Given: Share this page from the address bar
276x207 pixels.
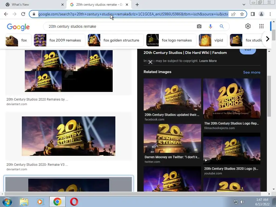Looking at the screenshot, I should tap(233, 14).
